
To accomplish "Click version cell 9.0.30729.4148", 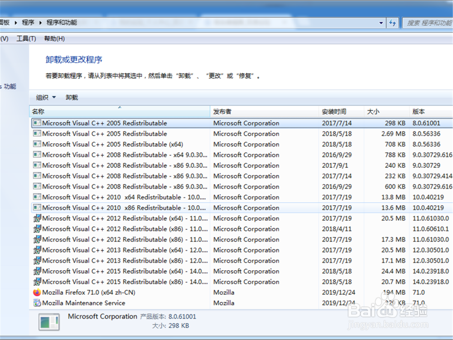I will click(432, 176).
